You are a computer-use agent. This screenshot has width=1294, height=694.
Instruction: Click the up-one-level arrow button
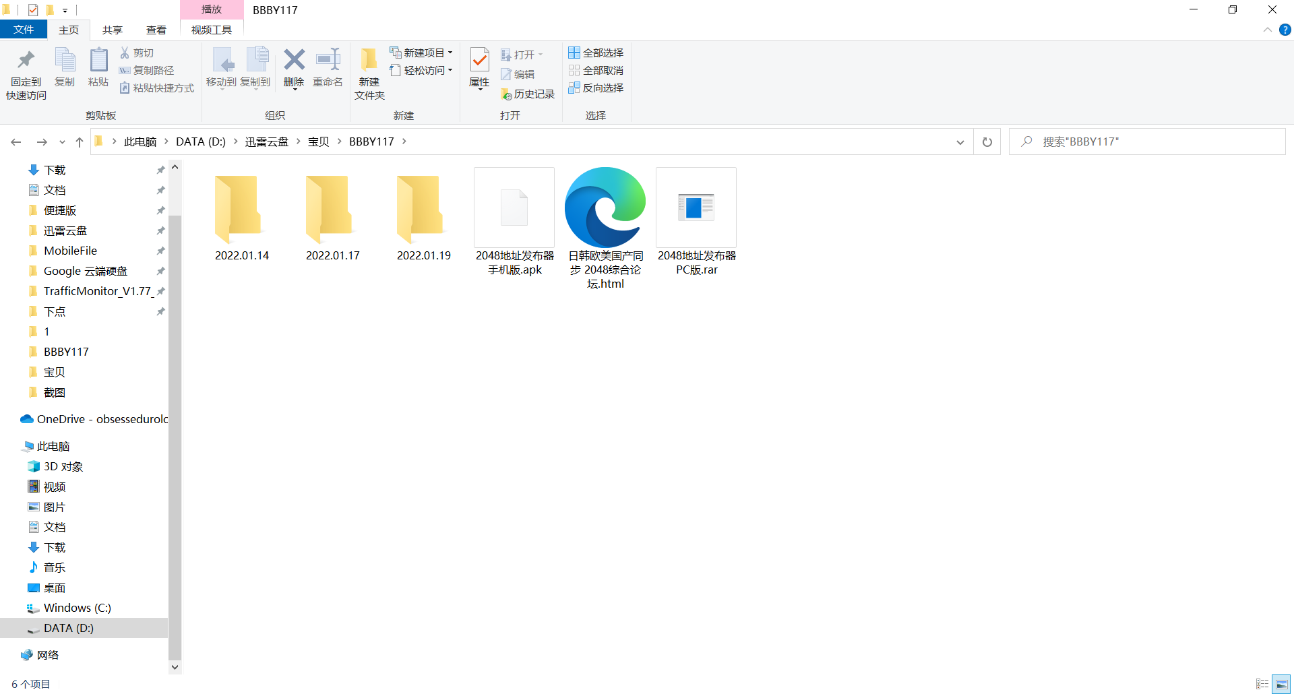(x=80, y=142)
